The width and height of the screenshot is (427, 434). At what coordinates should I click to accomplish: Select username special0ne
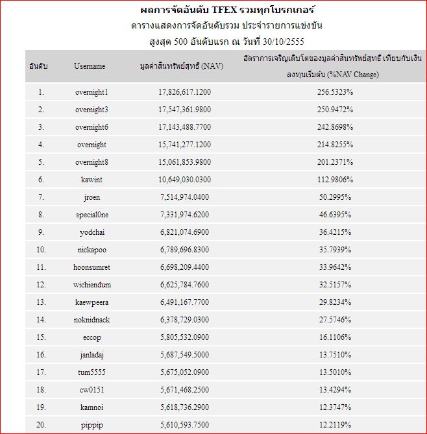(x=92, y=215)
